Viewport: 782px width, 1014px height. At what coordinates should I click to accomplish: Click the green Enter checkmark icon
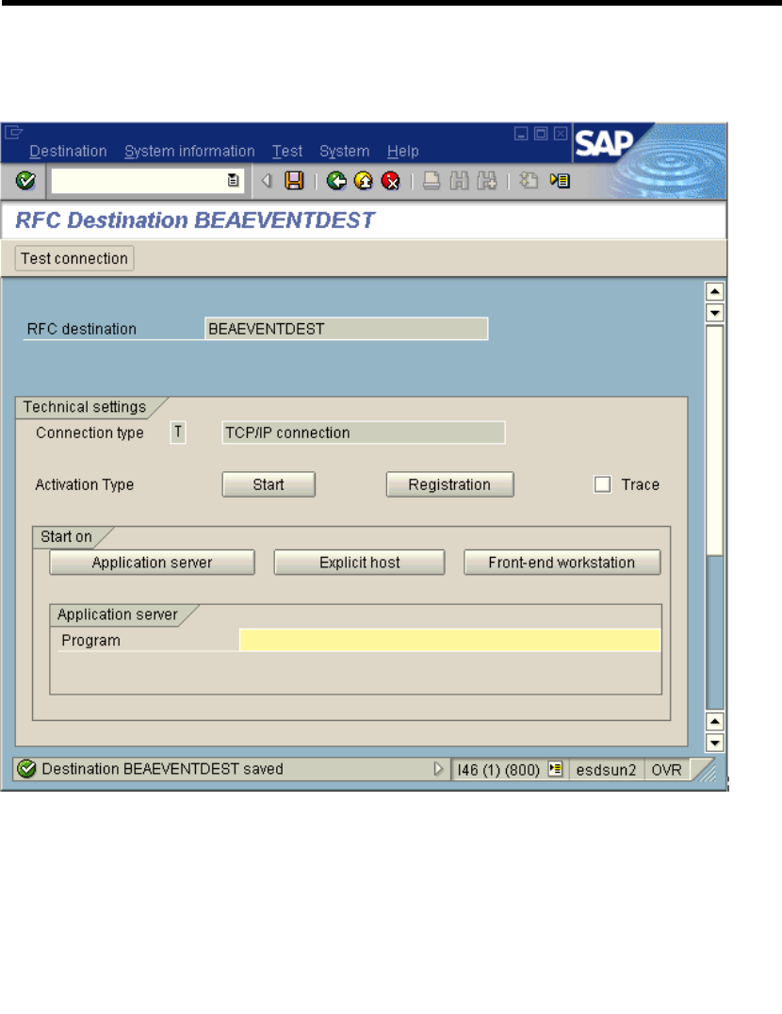(25, 180)
